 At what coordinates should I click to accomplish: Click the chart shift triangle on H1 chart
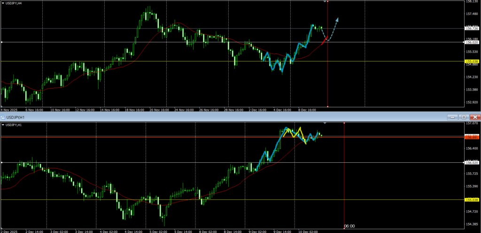pos(325,123)
